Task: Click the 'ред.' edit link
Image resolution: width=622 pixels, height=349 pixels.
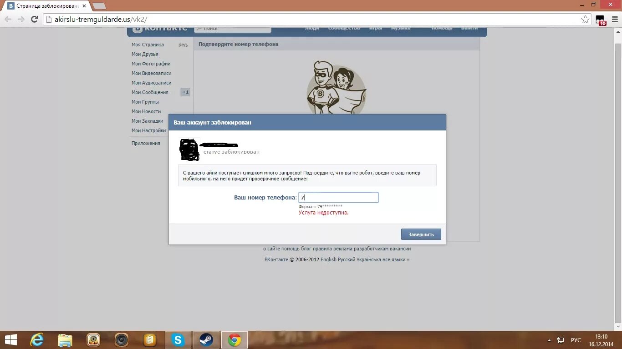Action: coord(183,45)
